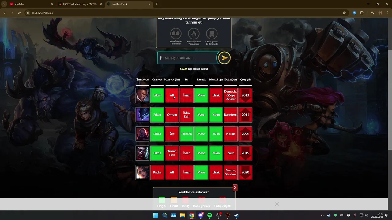392x220 pixels.
Task: Click the 'Runeterra' region cell
Action: (x=231, y=115)
